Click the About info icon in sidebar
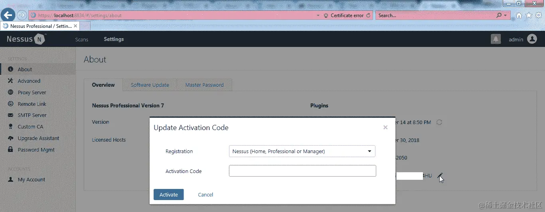 point(11,69)
